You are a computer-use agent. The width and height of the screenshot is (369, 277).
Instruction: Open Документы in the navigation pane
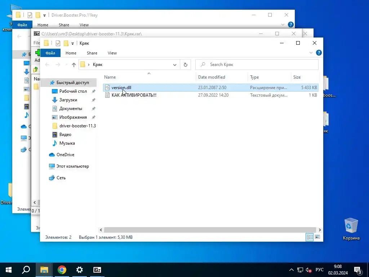click(x=71, y=109)
